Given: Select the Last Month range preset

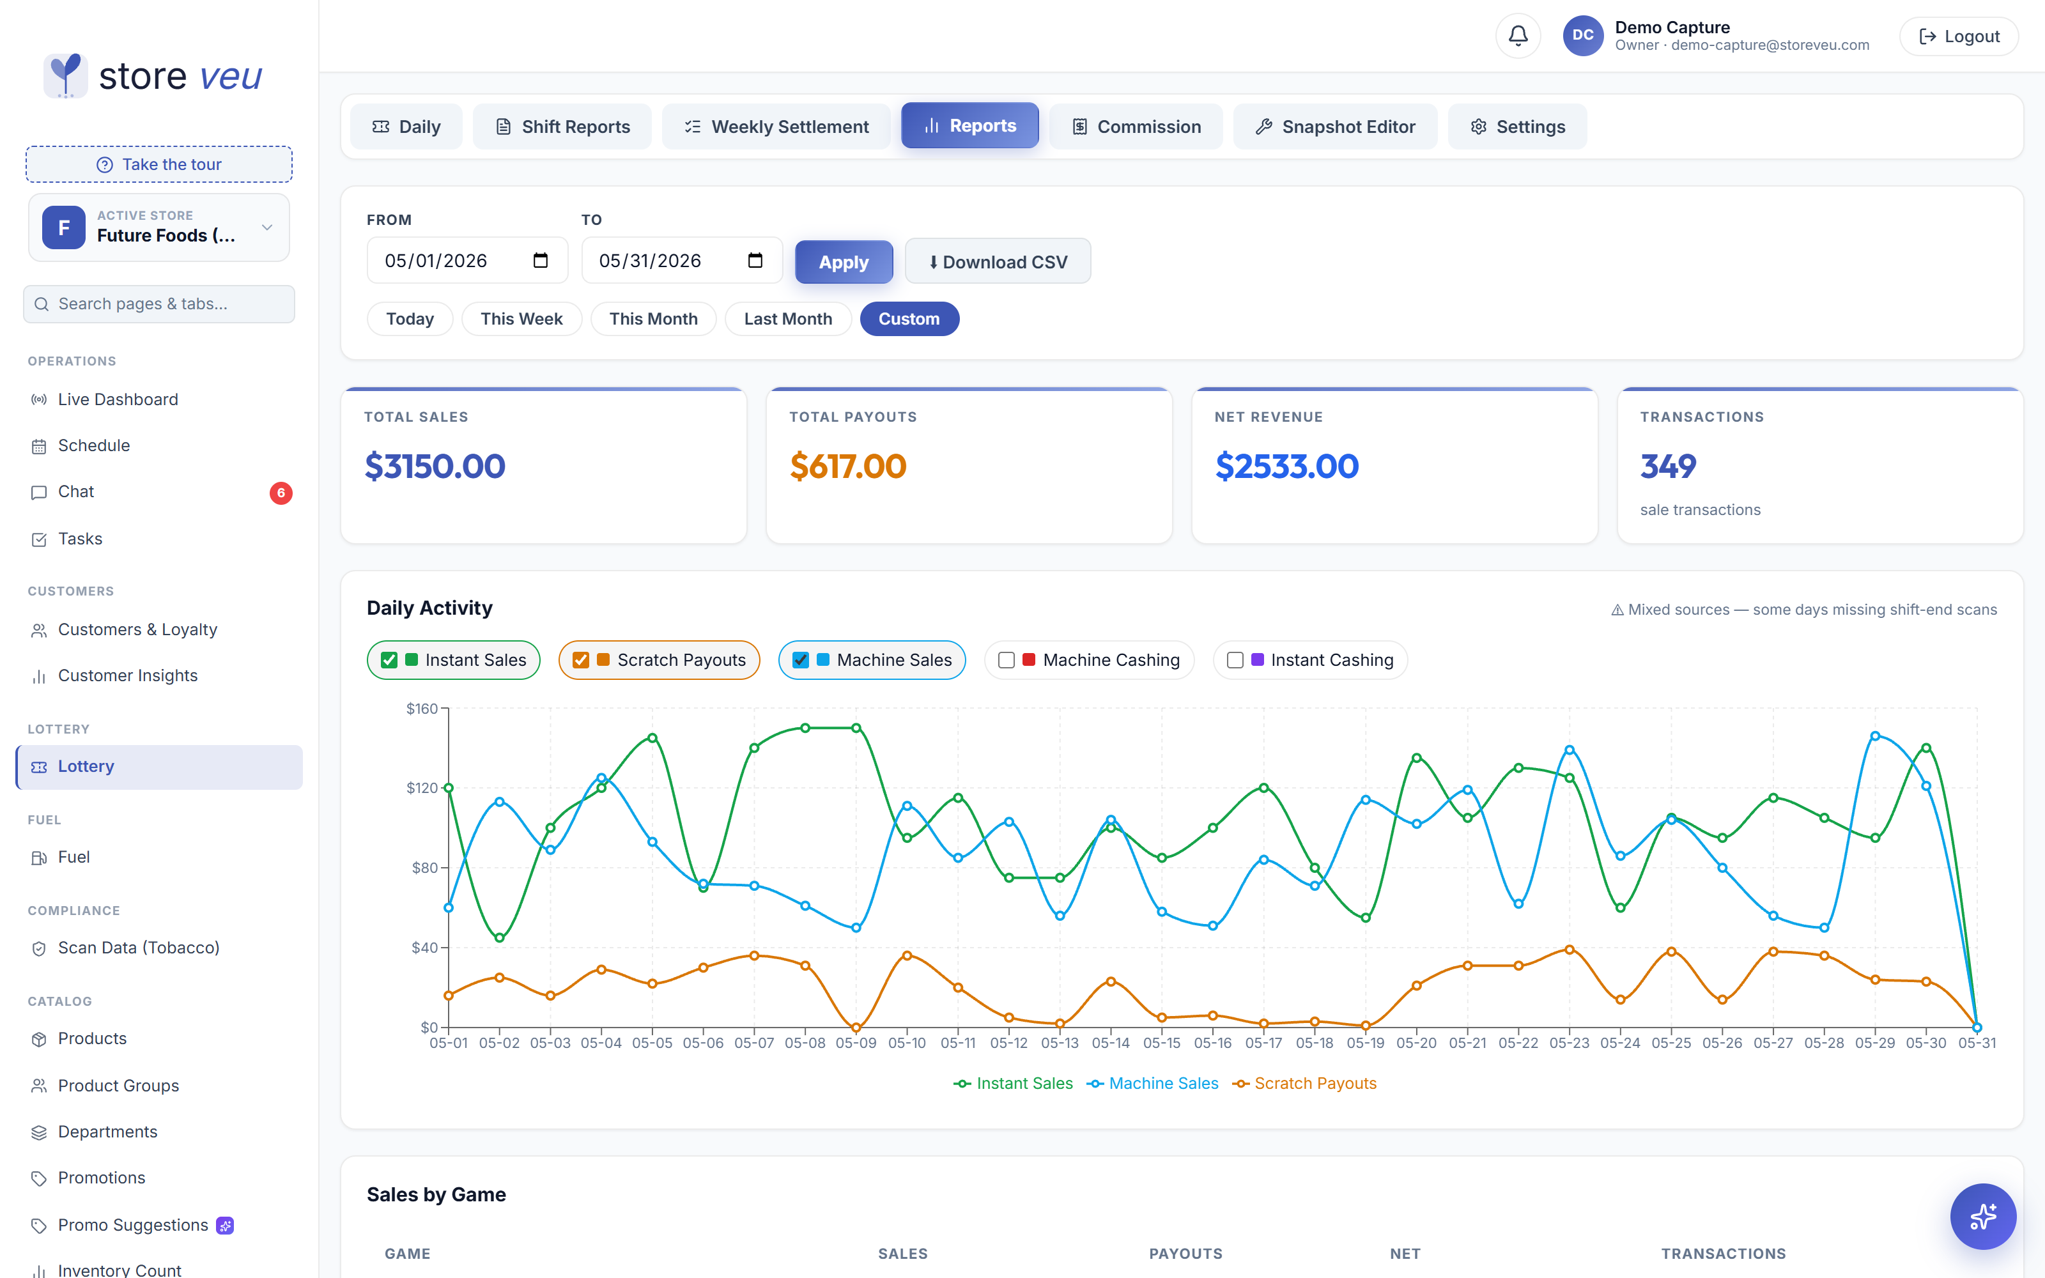Looking at the screenshot, I should [787, 319].
